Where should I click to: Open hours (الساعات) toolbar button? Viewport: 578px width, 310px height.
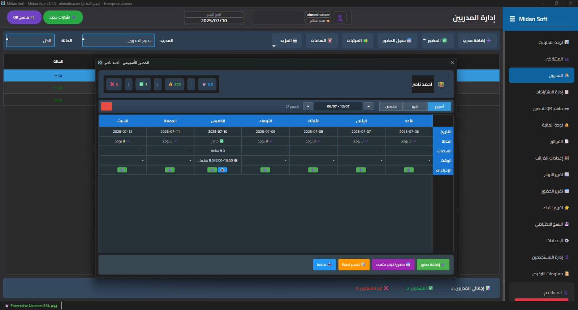[x=322, y=41]
